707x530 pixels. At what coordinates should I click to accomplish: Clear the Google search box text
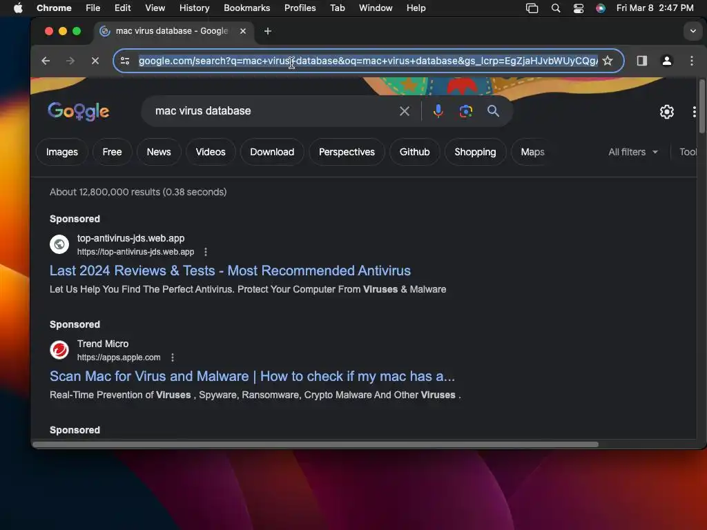[x=405, y=111]
